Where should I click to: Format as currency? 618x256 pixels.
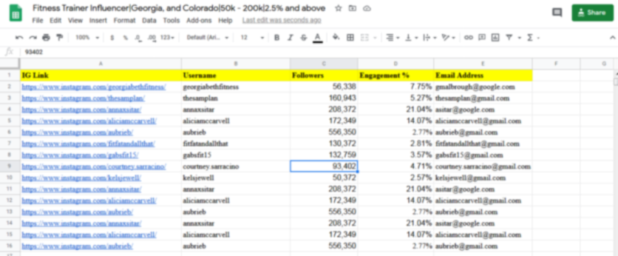click(x=113, y=38)
